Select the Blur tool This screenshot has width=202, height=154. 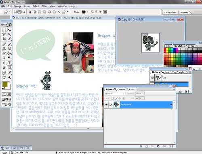point(4,58)
